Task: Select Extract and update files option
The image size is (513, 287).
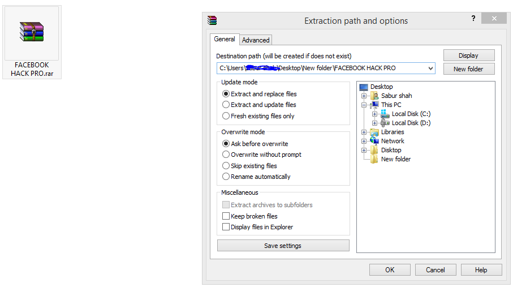Action: 226,105
